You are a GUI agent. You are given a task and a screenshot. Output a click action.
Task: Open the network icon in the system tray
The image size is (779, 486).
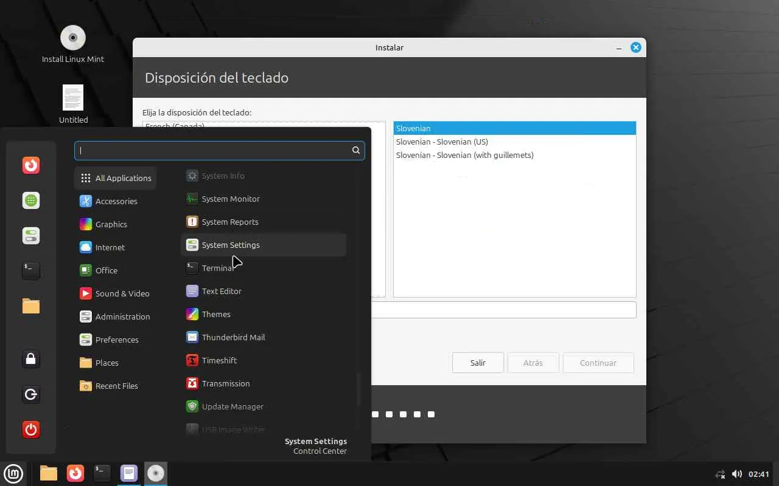(x=720, y=474)
